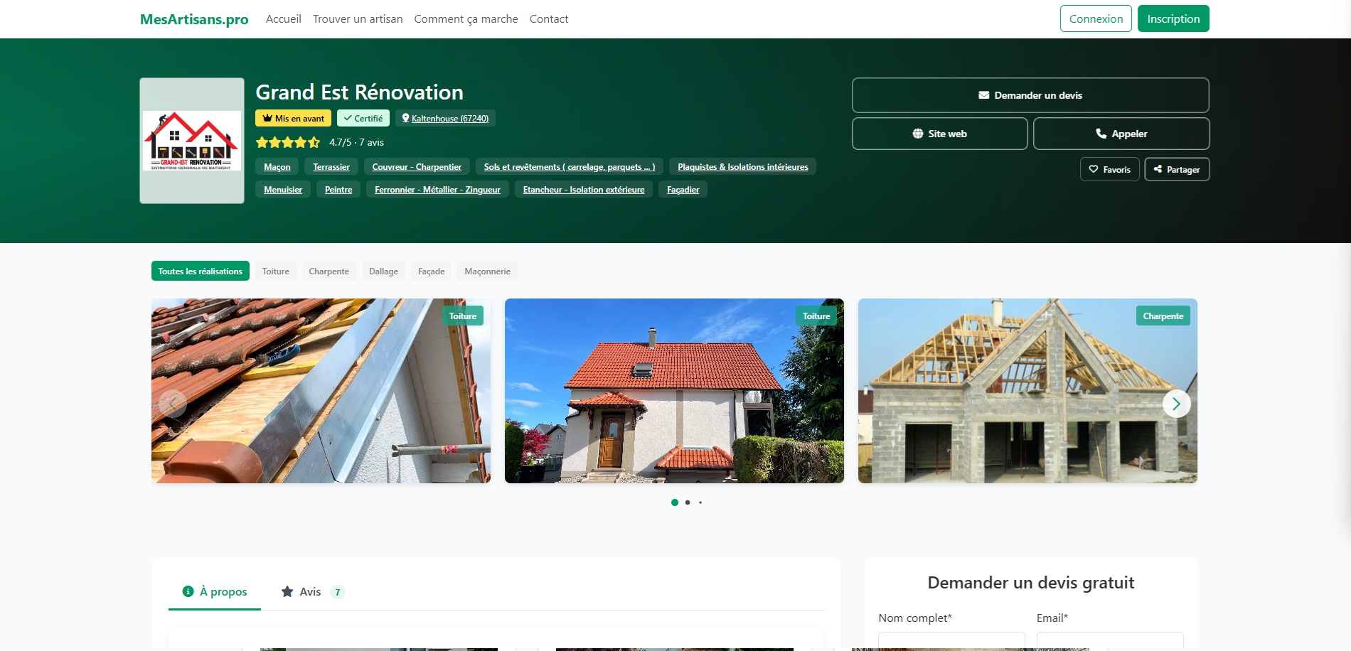The height and width of the screenshot is (651, 1351).
Task: Click the carousel previous arrow
Action: [x=173, y=404]
